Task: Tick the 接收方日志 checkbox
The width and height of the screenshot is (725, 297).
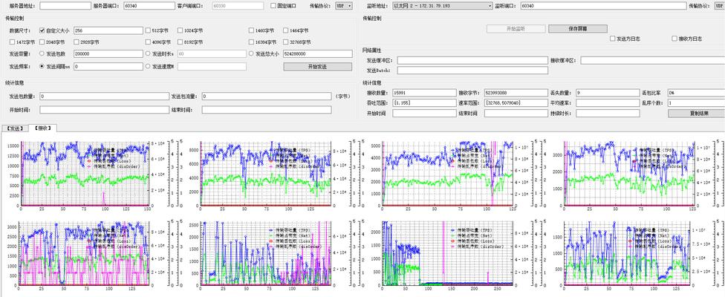Action: pos(674,39)
